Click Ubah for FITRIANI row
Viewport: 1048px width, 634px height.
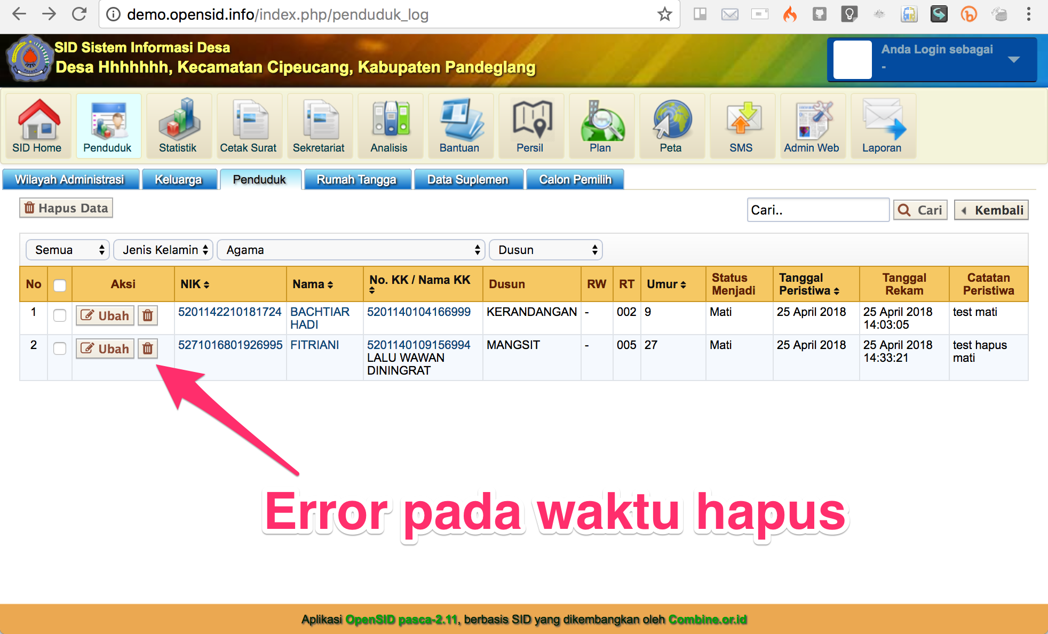tap(105, 349)
